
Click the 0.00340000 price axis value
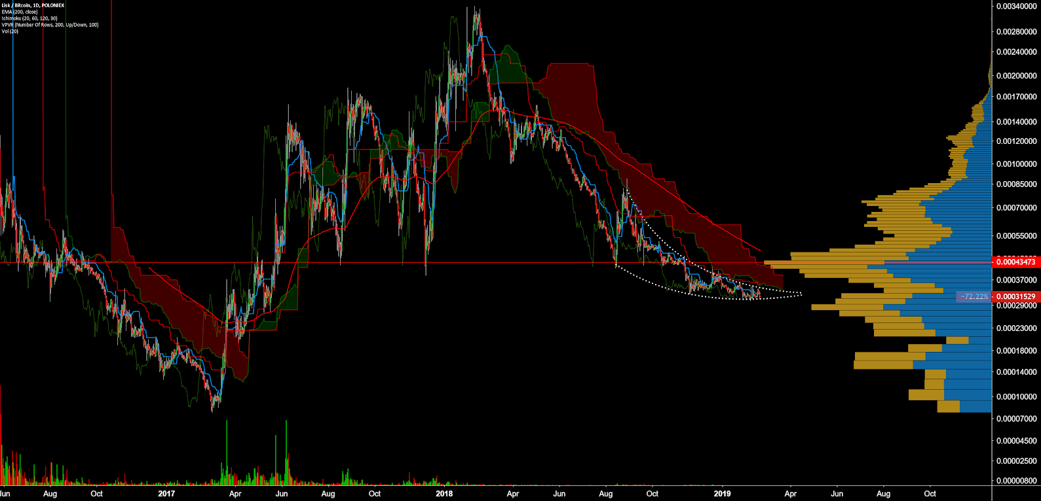pos(1017,7)
